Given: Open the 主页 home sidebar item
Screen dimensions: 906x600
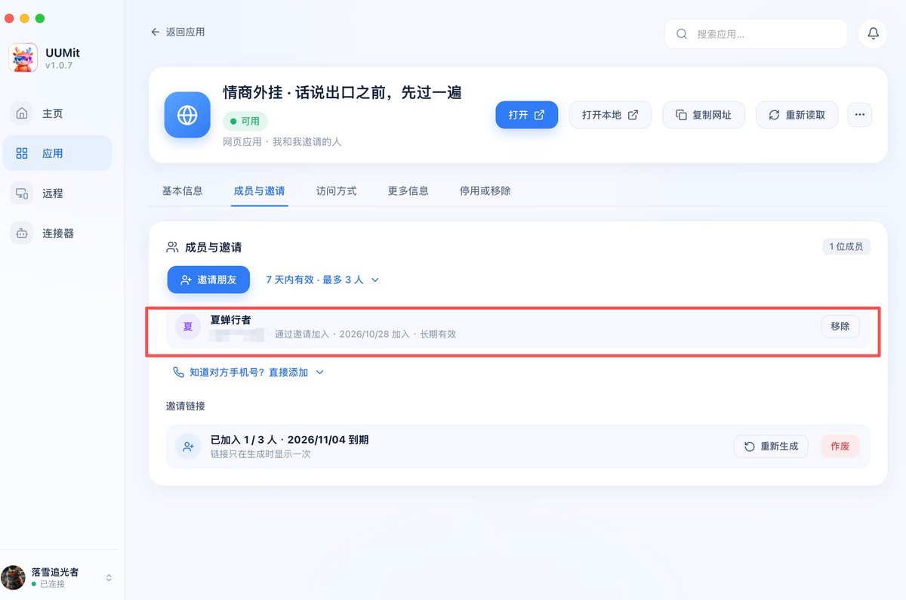Looking at the screenshot, I should tap(57, 113).
